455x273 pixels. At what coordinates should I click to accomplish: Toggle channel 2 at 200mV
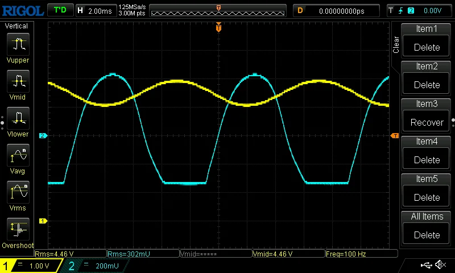(x=94, y=266)
